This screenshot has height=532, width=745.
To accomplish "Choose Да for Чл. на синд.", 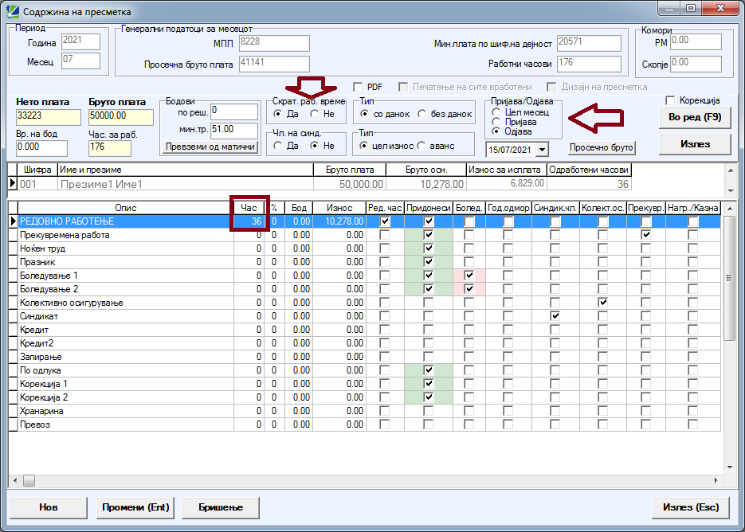I will 278,146.
